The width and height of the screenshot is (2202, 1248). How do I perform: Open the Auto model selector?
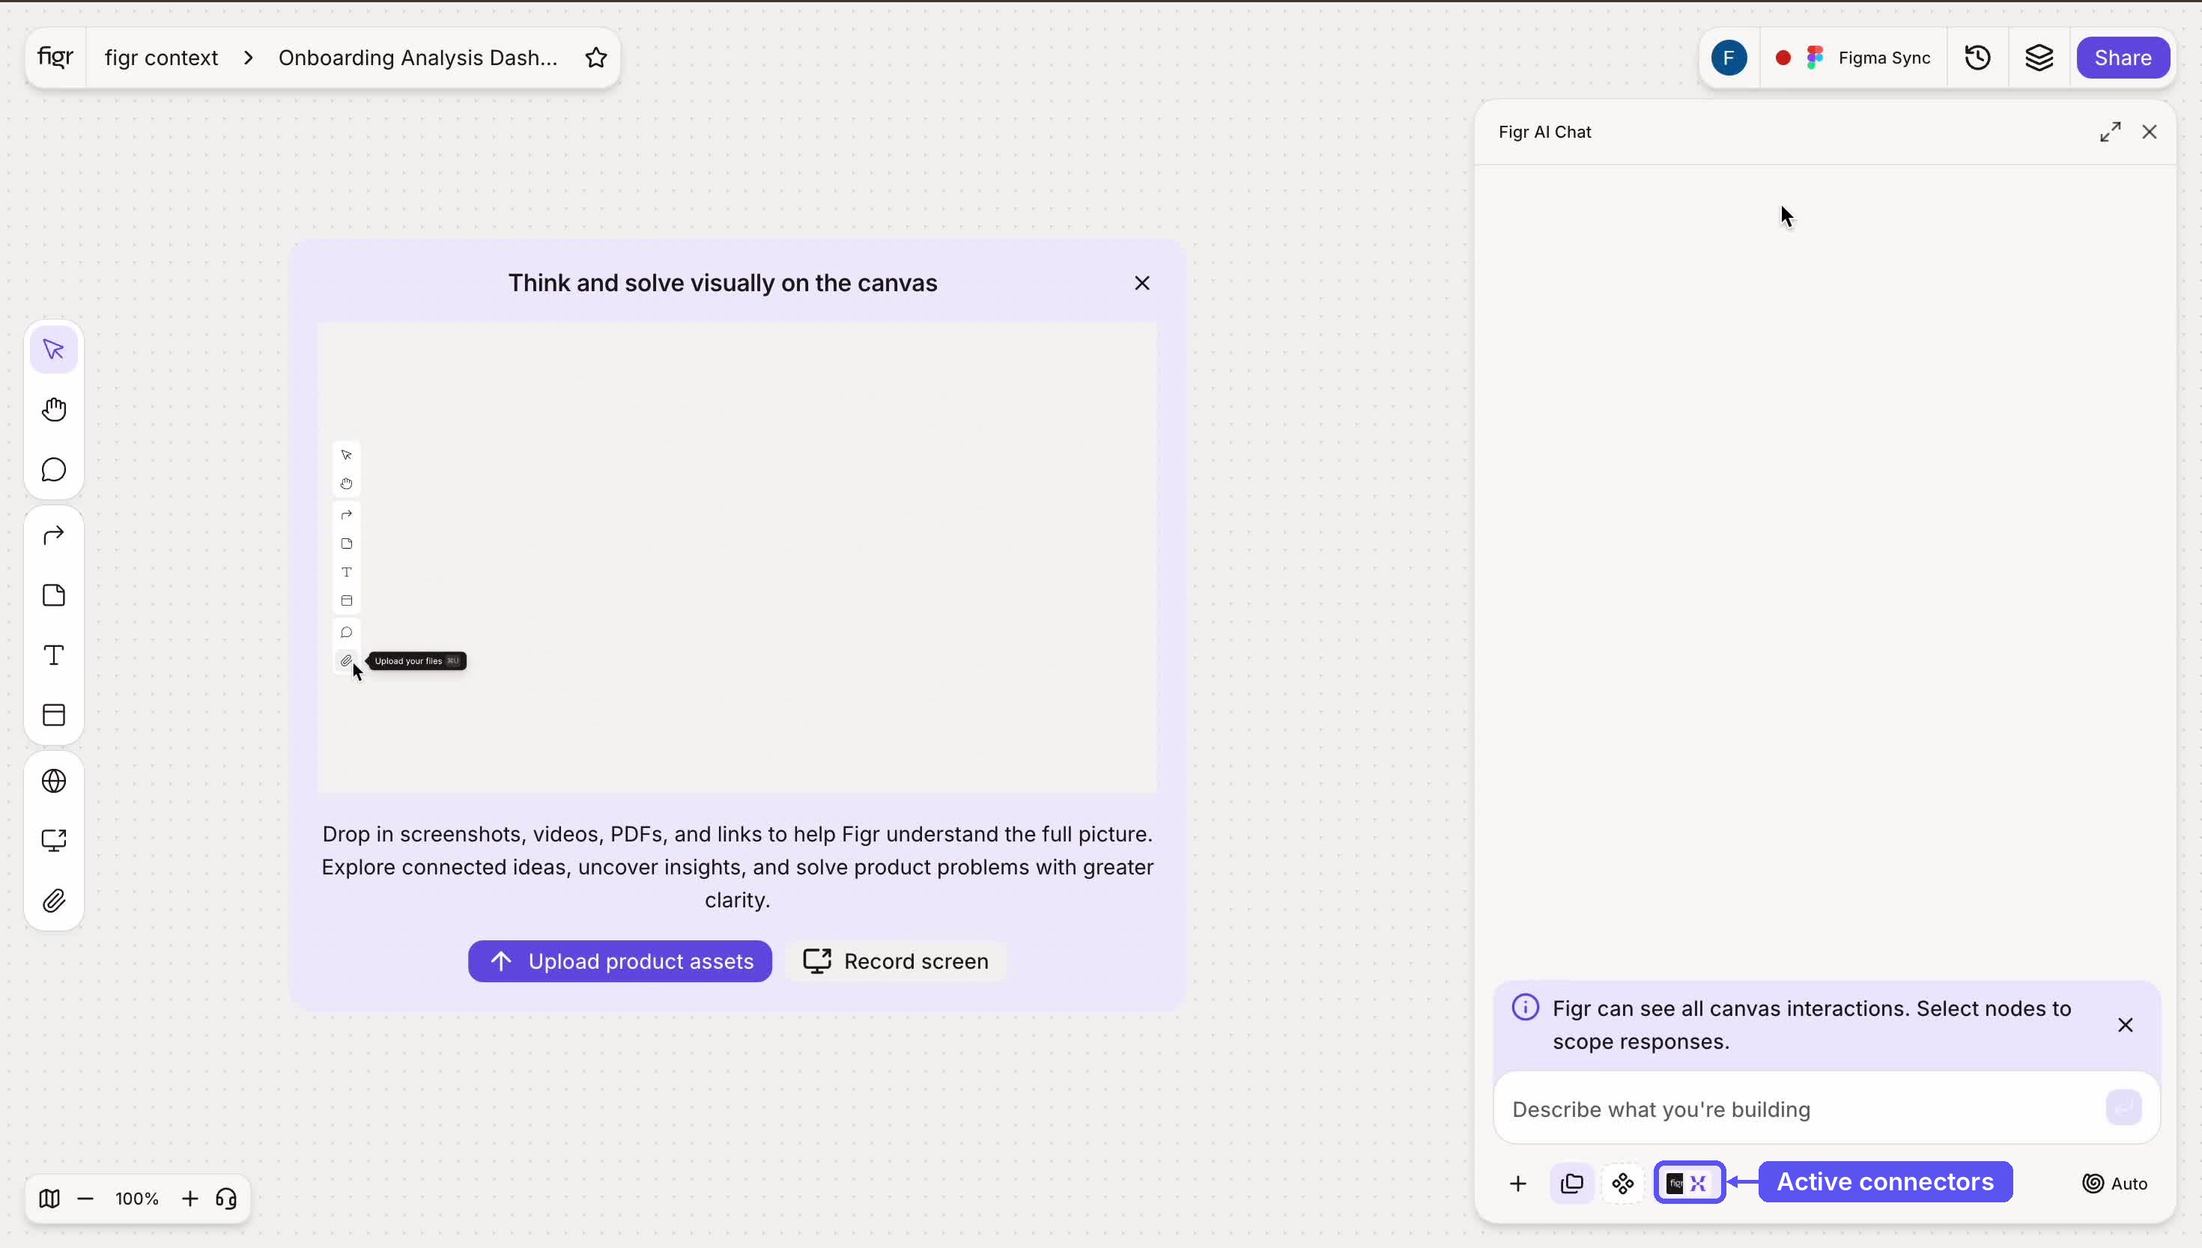click(2114, 1184)
